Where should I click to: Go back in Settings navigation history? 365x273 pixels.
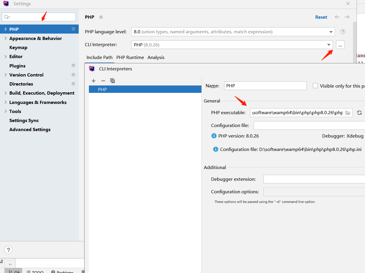337,17
